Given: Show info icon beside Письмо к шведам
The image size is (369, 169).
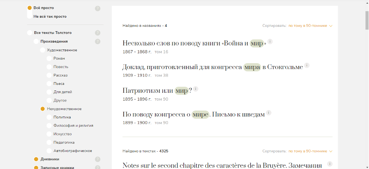Looking at the screenshot, I should click(x=269, y=113).
